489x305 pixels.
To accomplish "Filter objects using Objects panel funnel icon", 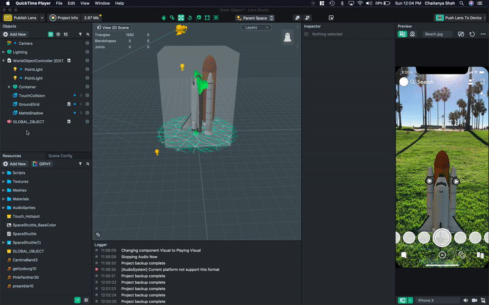I will pyautogui.click(x=80, y=34).
